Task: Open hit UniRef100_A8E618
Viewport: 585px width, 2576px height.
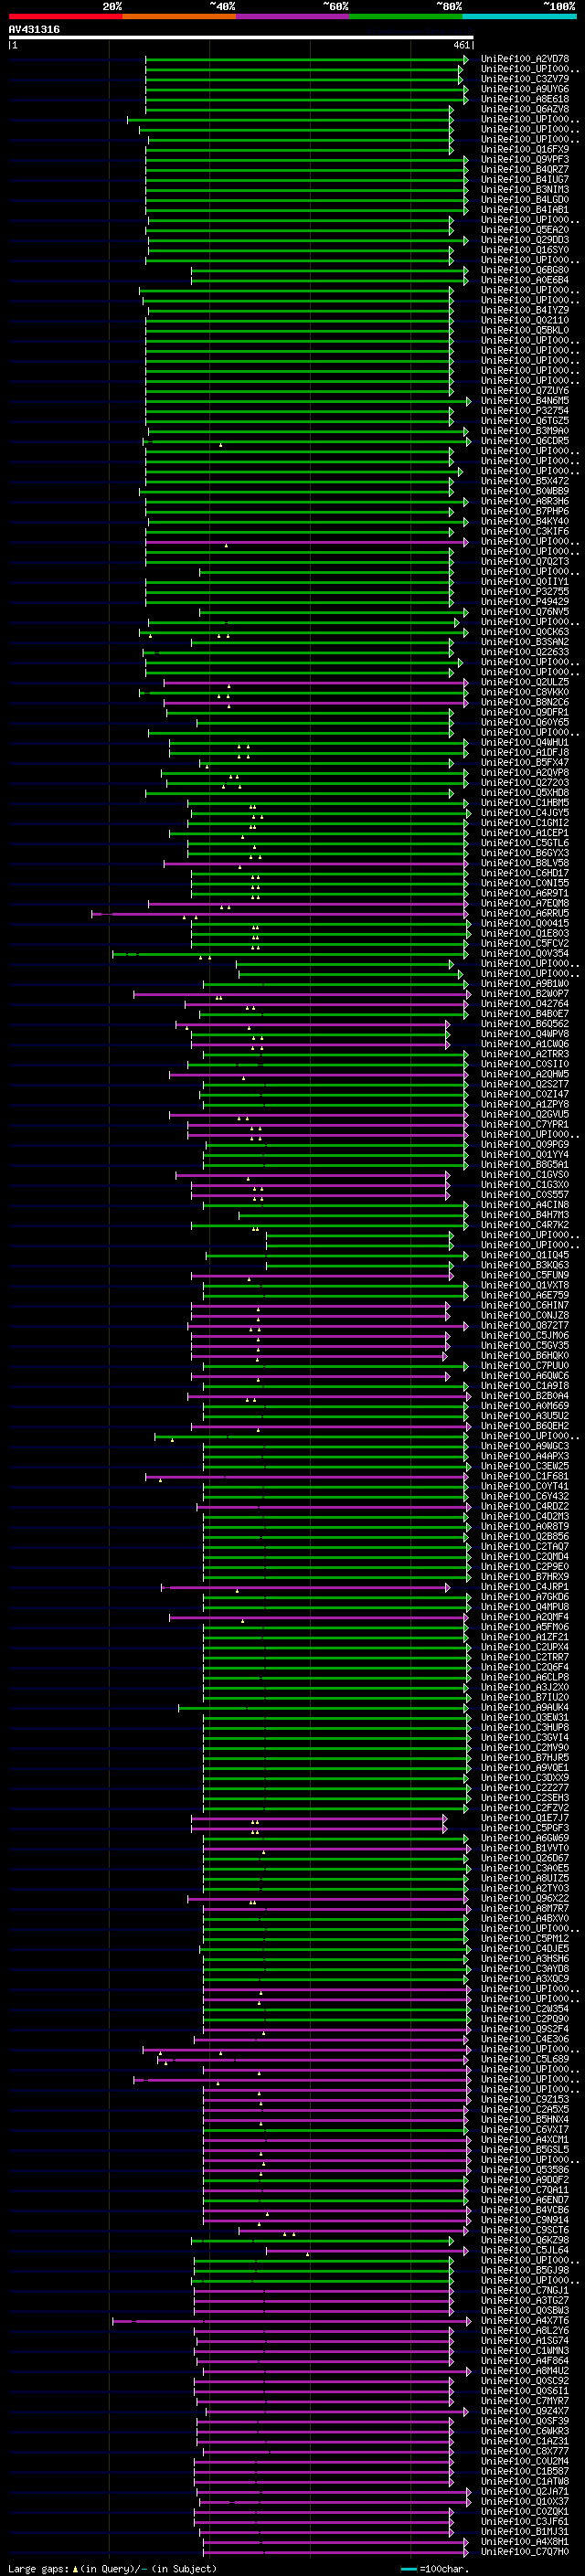Action: (x=525, y=99)
